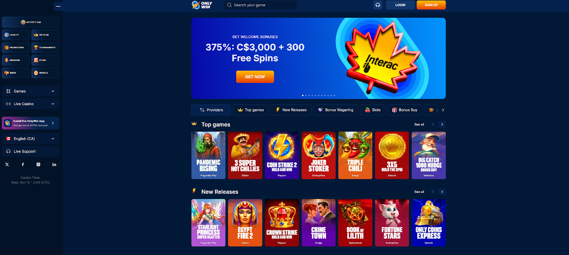Collapse the sidebar with the minus button
This screenshot has height=255, width=569.
coord(58,6)
